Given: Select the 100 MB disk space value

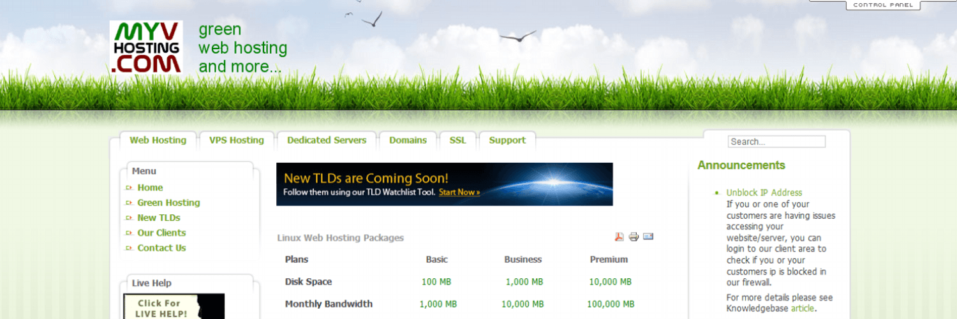Looking at the screenshot, I should pos(438,282).
